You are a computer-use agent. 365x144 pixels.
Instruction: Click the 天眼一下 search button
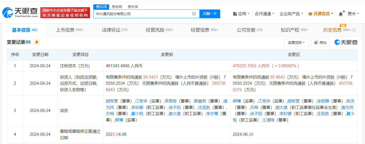pos(210,14)
